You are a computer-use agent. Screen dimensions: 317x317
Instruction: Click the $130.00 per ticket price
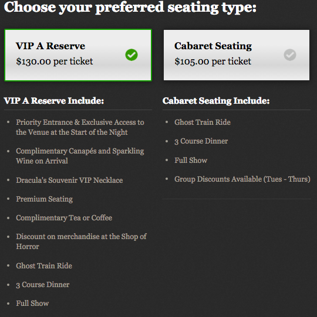[55, 62]
